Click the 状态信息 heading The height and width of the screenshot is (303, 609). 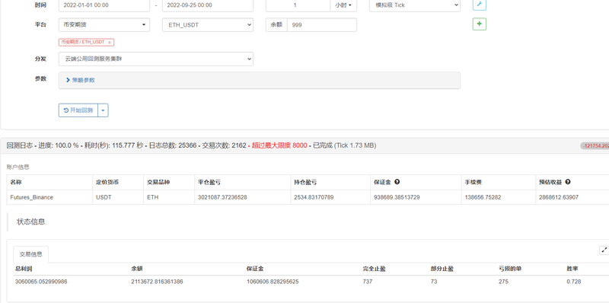(x=31, y=222)
